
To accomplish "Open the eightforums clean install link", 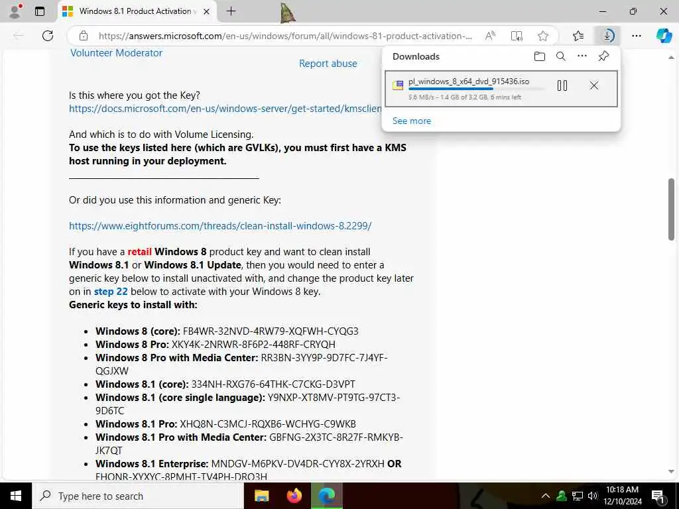I will [220, 226].
